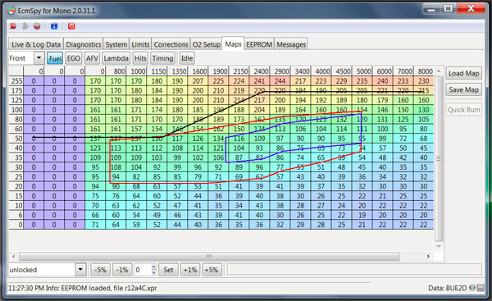Image resolution: width=492 pixels, height=301 pixels.
Task: Switch to the Live & Log Data tab
Action: 36,44
